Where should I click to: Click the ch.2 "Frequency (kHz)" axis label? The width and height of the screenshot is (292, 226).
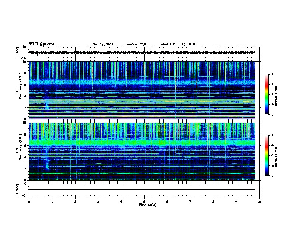pyautogui.click(x=20, y=147)
